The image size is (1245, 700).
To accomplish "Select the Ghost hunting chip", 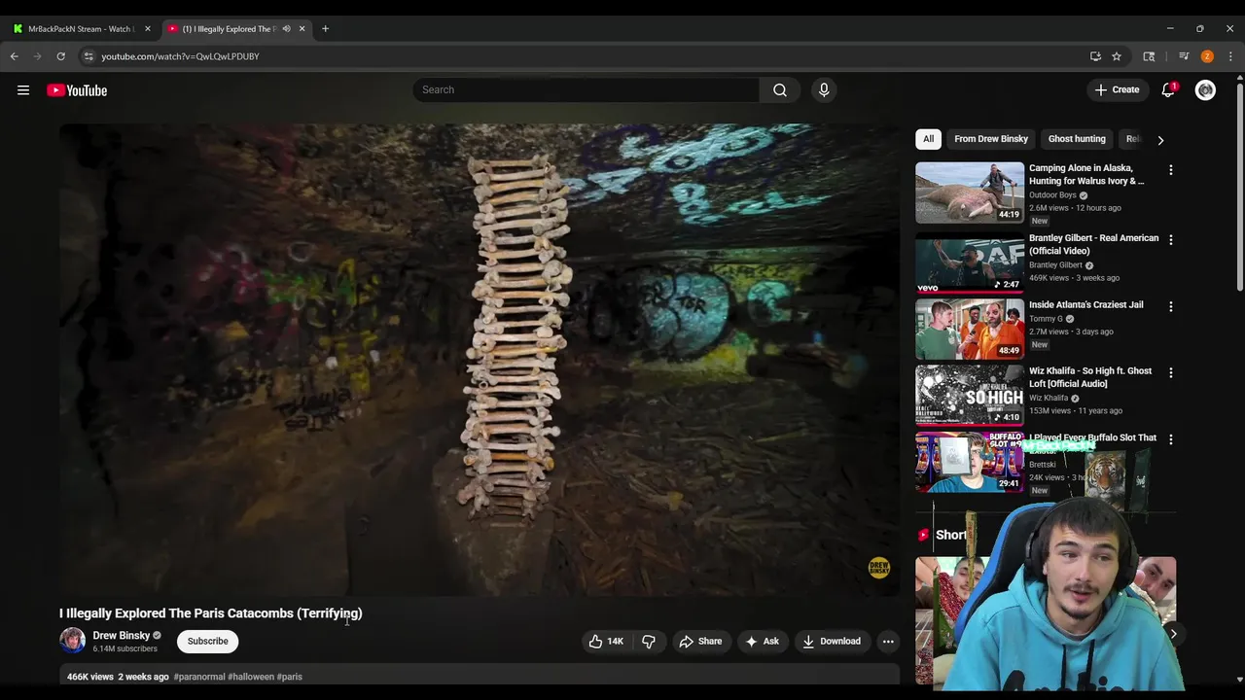I will [1077, 139].
